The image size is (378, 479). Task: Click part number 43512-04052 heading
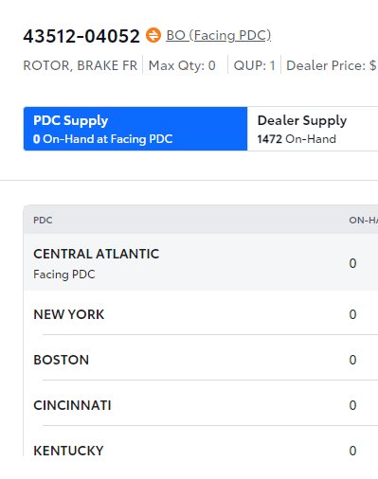click(81, 36)
